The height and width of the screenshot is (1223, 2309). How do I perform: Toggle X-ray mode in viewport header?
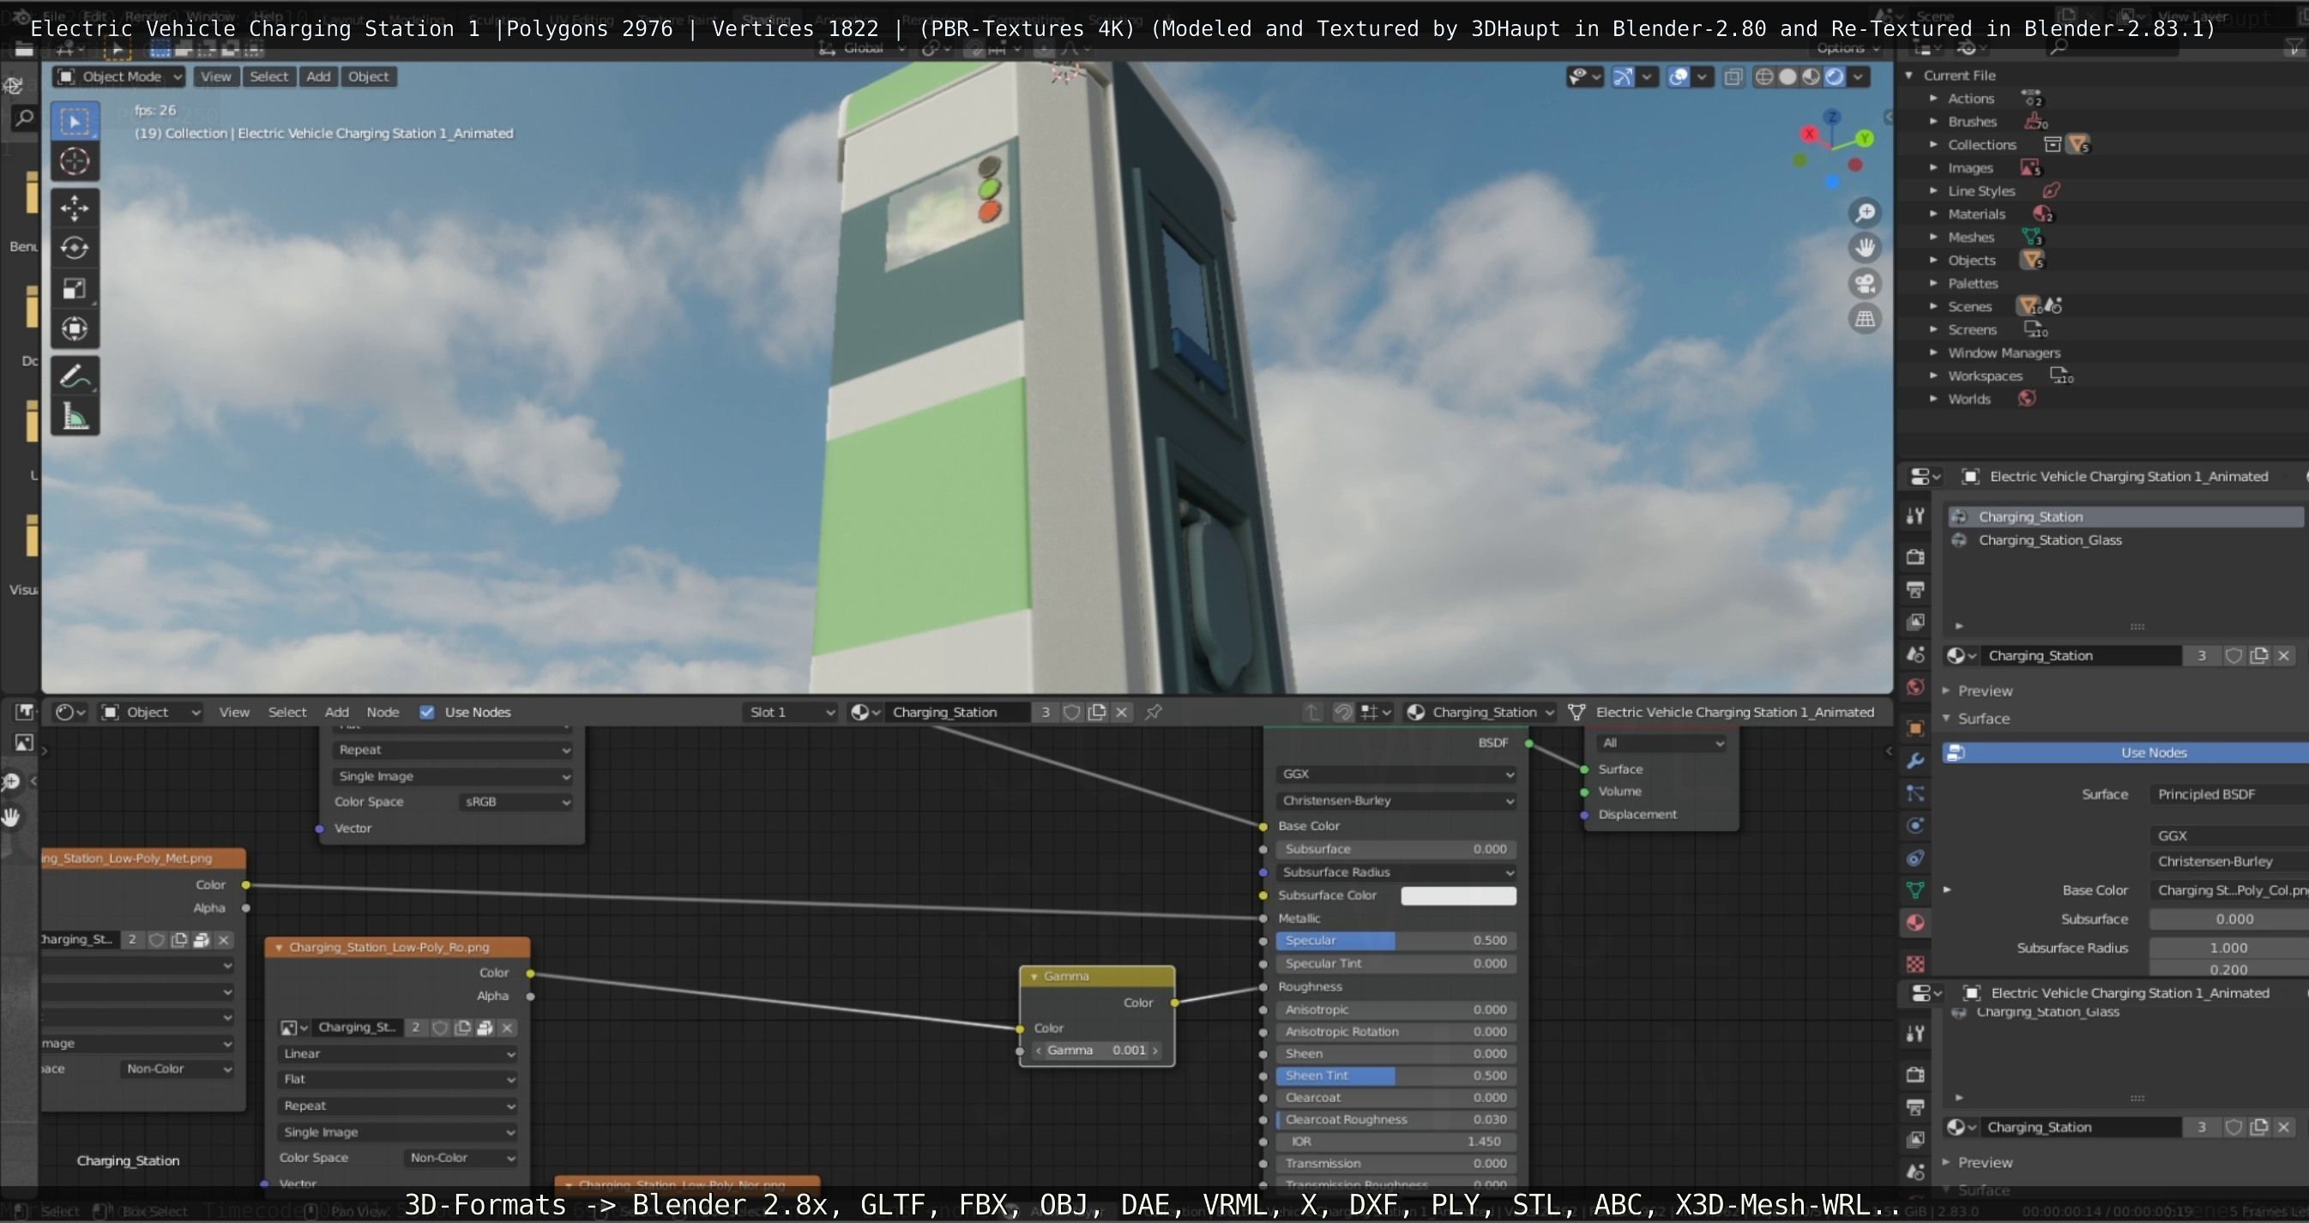coord(1733,77)
